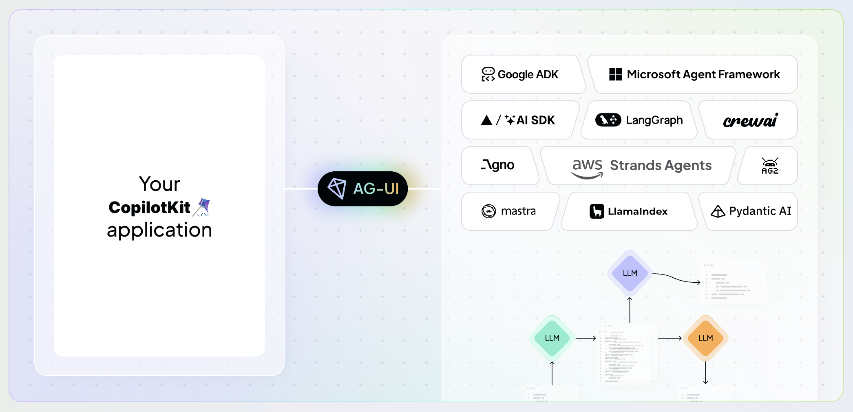Click the "LangGraph" label
The width and height of the screenshot is (853, 412).
tap(654, 120)
